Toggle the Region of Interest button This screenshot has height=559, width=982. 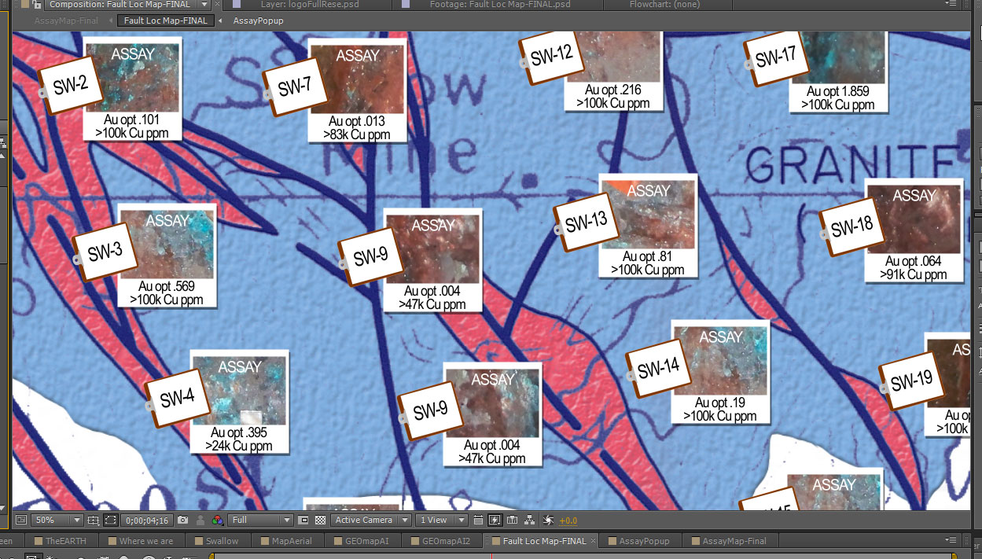(304, 520)
